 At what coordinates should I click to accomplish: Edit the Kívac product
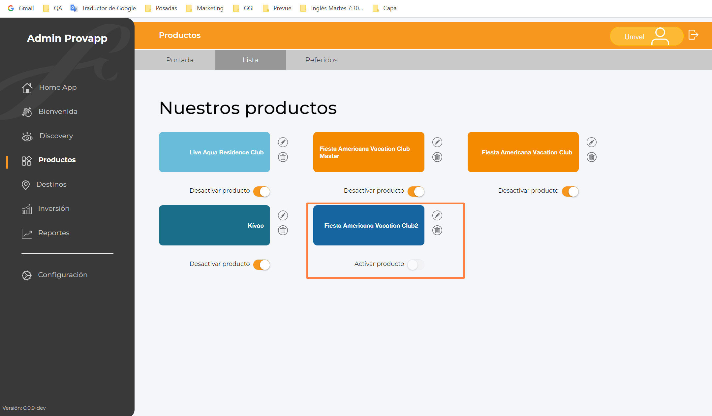coord(283,215)
